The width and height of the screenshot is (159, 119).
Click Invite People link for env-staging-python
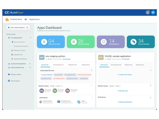pyautogui.click(x=66, y=59)
